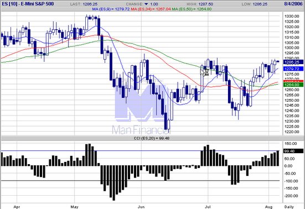
Task: Click the green 1264.80 MA price tag
Action: pos(293,85)
